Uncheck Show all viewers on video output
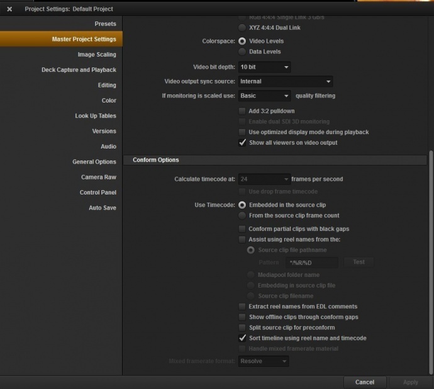 click(242, 143)
